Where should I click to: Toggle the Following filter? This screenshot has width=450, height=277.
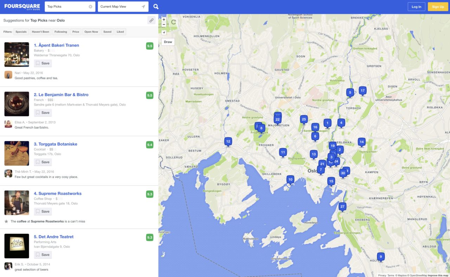tap(61, 32)
